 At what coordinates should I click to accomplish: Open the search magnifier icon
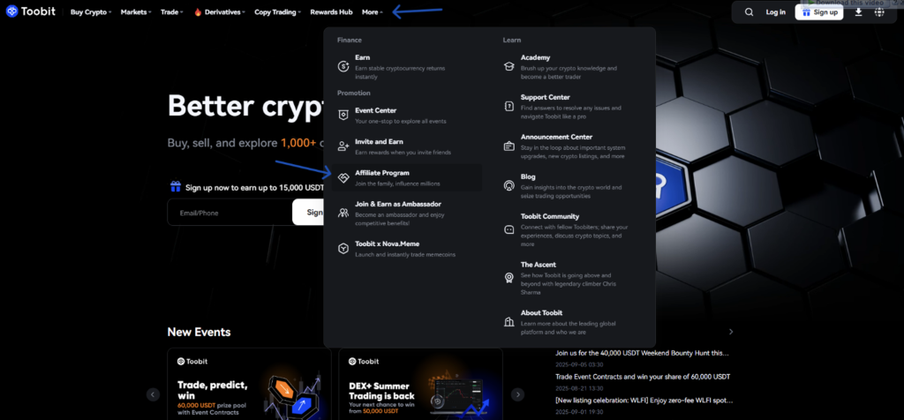[x=749, y=12]
